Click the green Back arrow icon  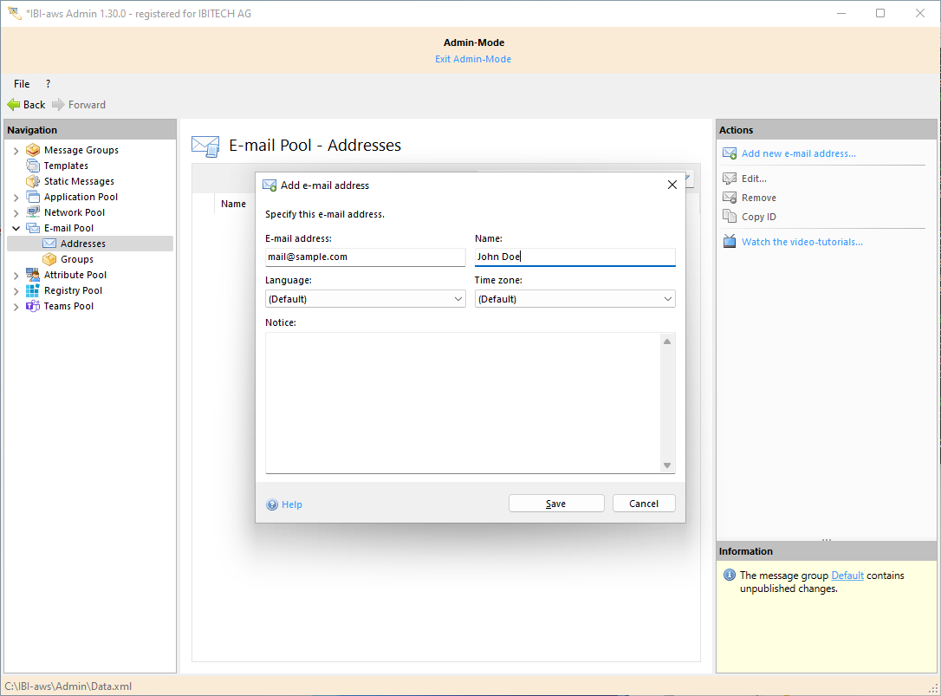14,105
